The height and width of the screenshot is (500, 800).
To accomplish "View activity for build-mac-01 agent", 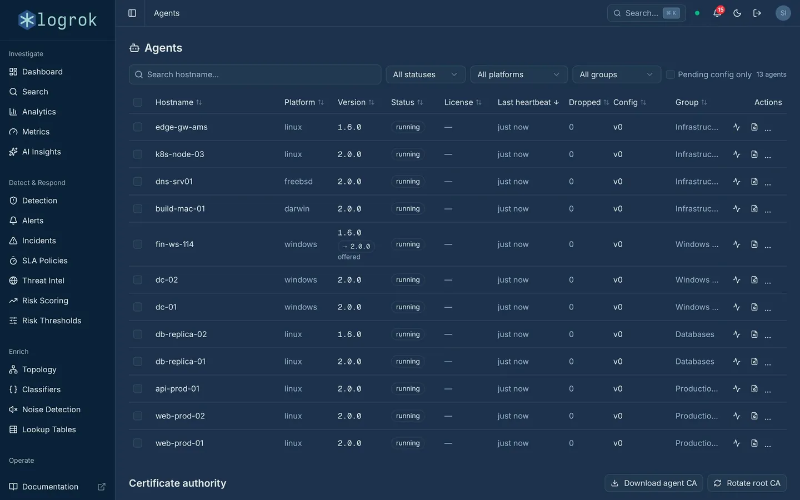I will pyautogui.click(x=737, y=209).
